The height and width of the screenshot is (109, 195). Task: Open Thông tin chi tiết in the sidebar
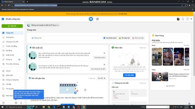click(12, 42)
